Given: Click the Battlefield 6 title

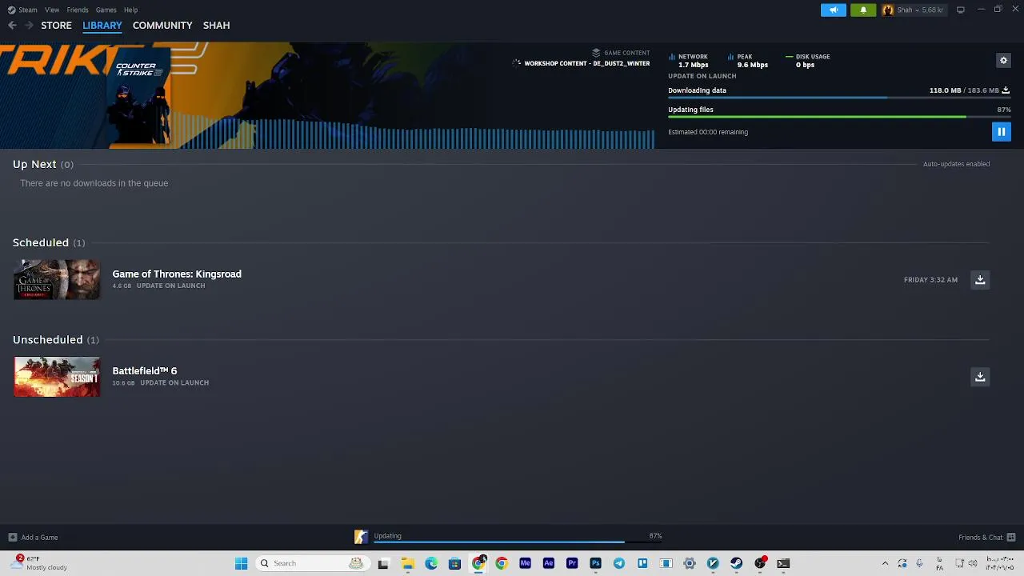Looking at the screenshot, I should click(145, 370).
